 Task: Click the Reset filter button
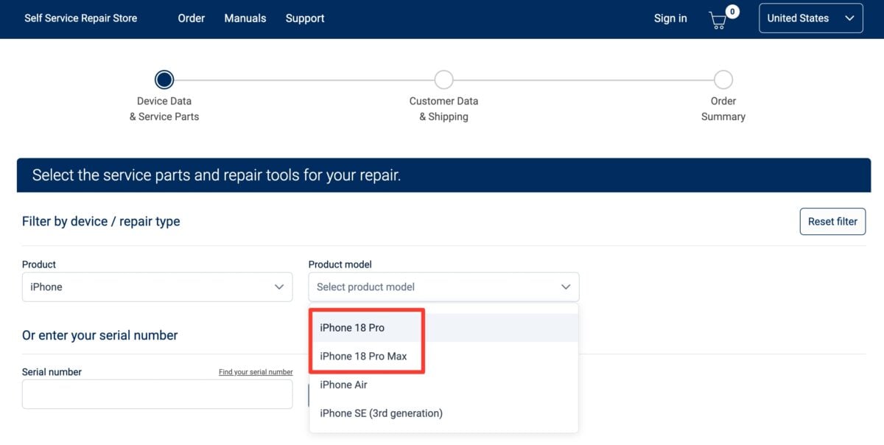[832, 221]
